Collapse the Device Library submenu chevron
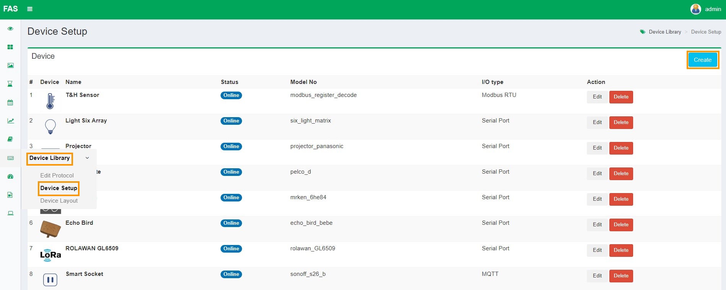 pyautogui.click(x=87, y=158)
